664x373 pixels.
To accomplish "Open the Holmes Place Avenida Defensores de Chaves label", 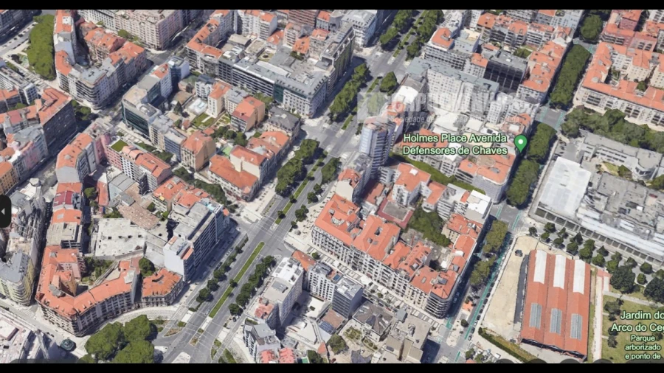I will coord(454,144).
